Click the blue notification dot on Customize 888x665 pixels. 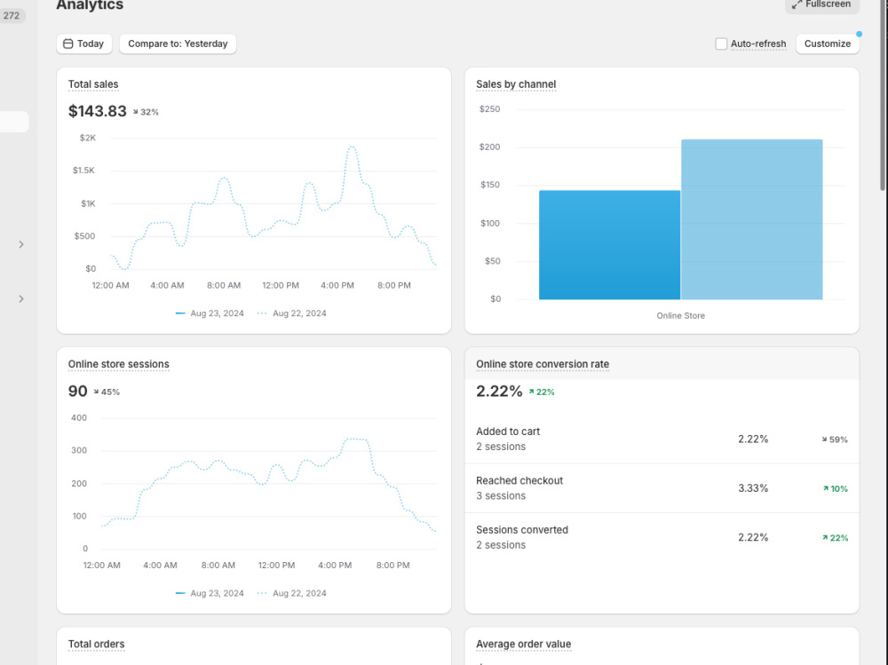[x=859, y=34]
